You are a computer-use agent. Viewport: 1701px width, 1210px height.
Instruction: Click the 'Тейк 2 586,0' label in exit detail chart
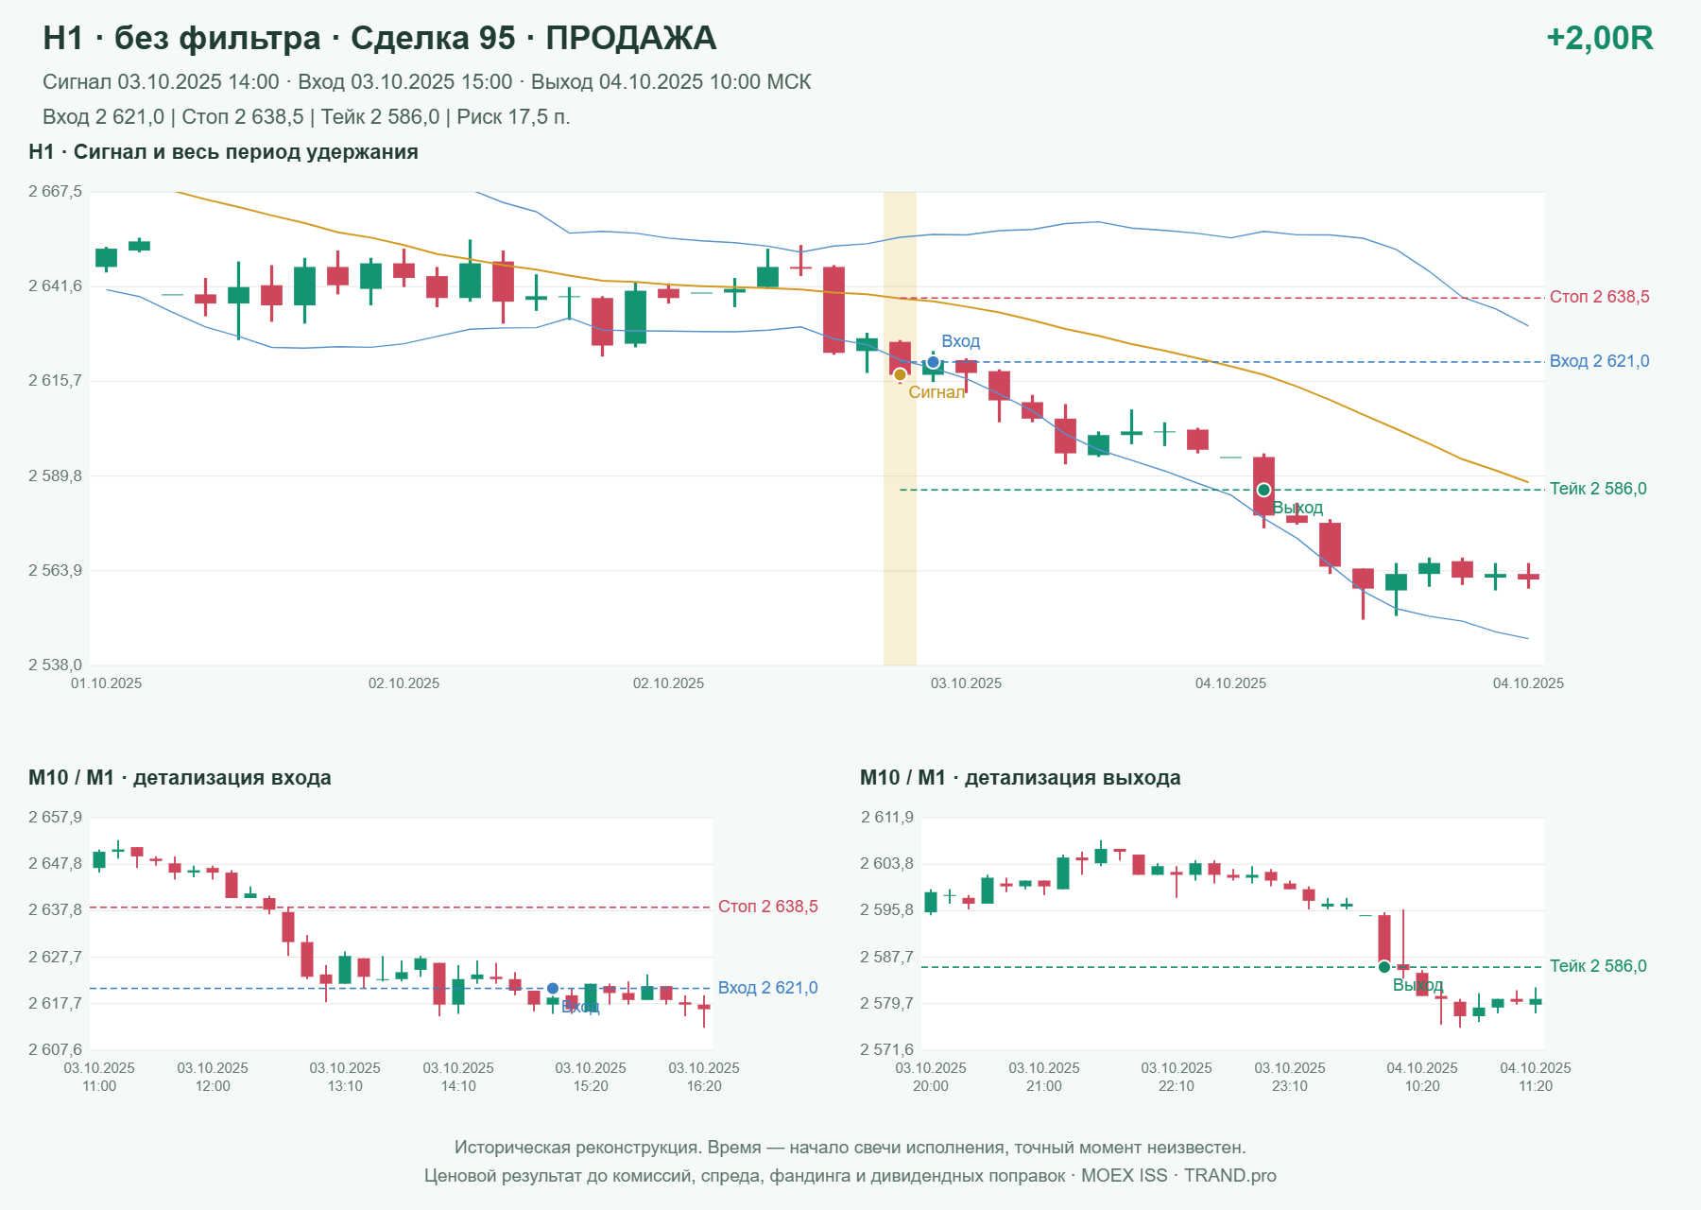click(x=1598, y=966)
